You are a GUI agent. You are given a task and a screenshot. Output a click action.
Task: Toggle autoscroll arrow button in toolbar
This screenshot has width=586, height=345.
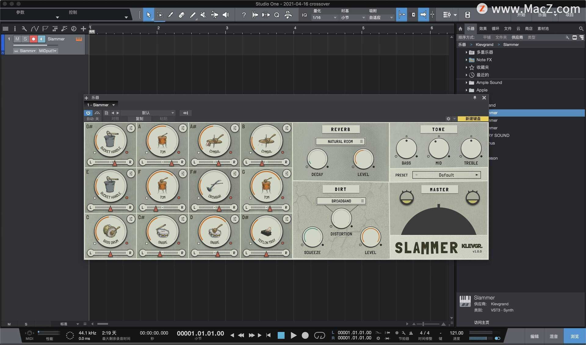tap(423, 15)
